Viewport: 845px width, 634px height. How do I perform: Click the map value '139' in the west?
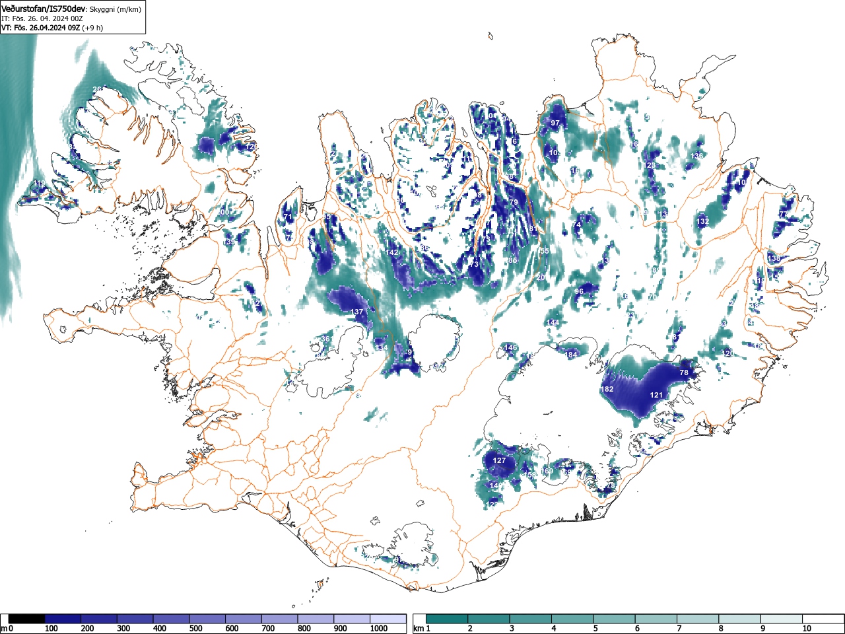pos(228,242)
